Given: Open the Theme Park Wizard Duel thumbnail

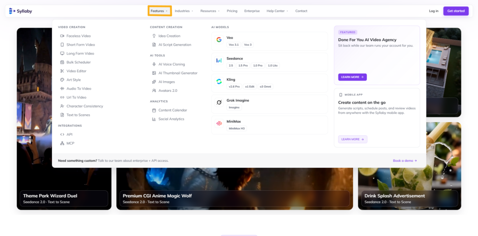Looking at the screenshot, I should [x=64, y=119].
